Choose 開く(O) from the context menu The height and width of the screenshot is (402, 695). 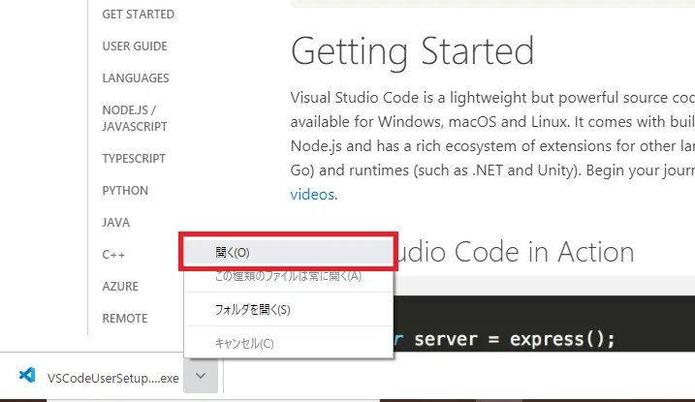[x=288, y=253]
